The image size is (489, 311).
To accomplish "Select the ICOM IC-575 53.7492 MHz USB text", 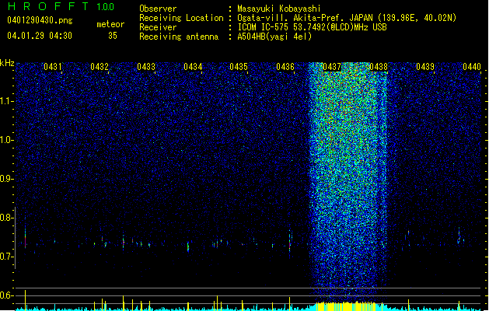I will click(312, 27).
